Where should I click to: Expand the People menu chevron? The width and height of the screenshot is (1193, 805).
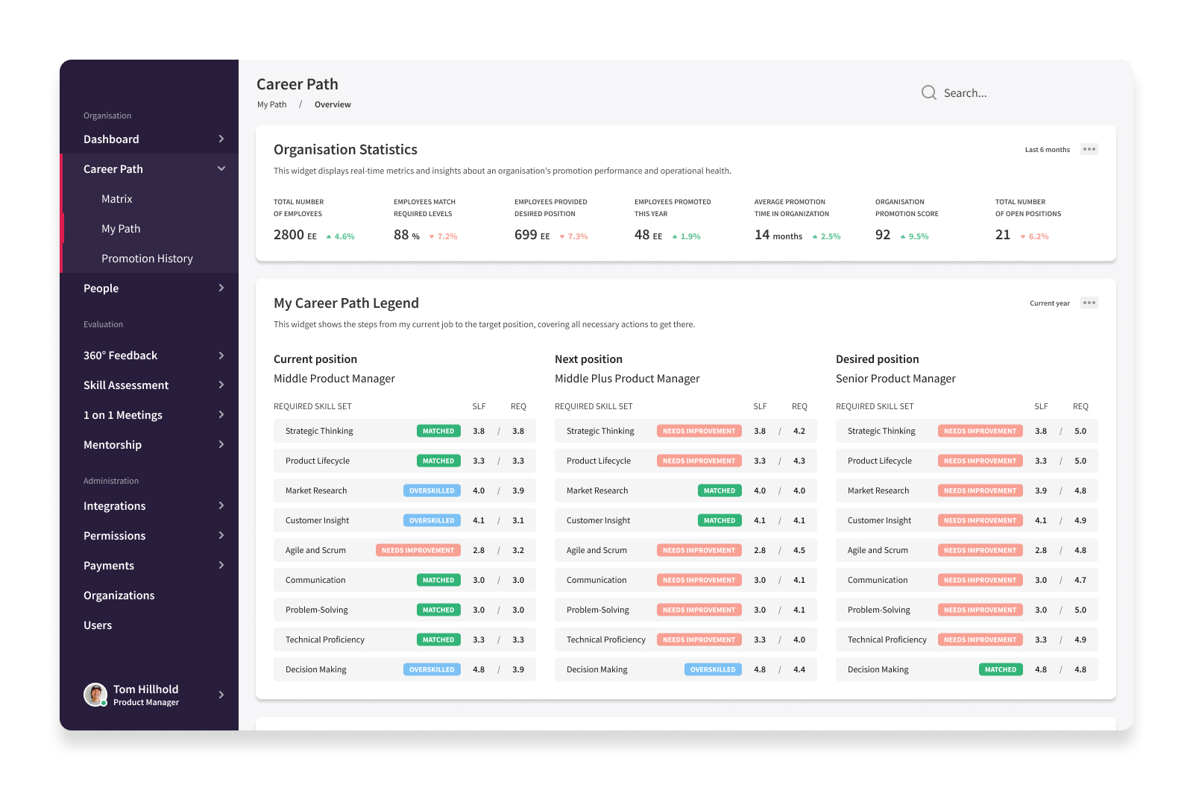pos(221,288)
